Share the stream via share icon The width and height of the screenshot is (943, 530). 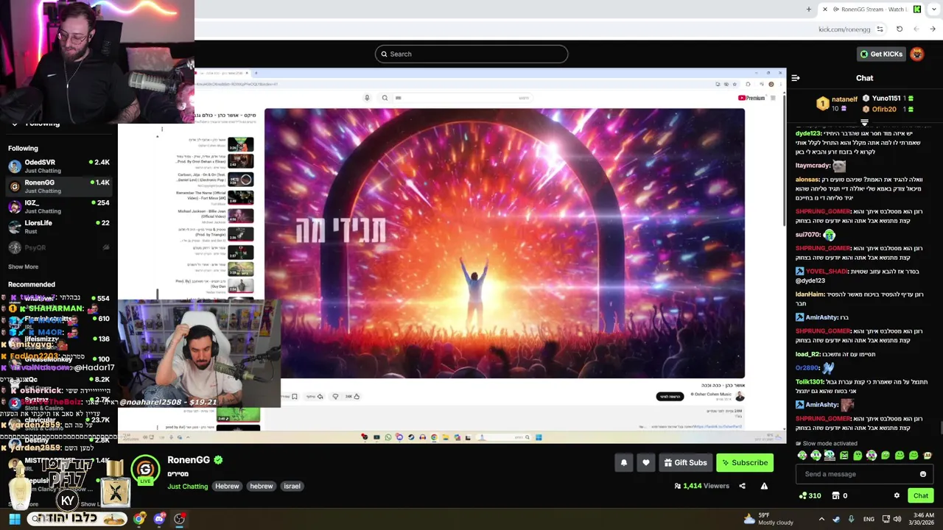click(742, 486)
